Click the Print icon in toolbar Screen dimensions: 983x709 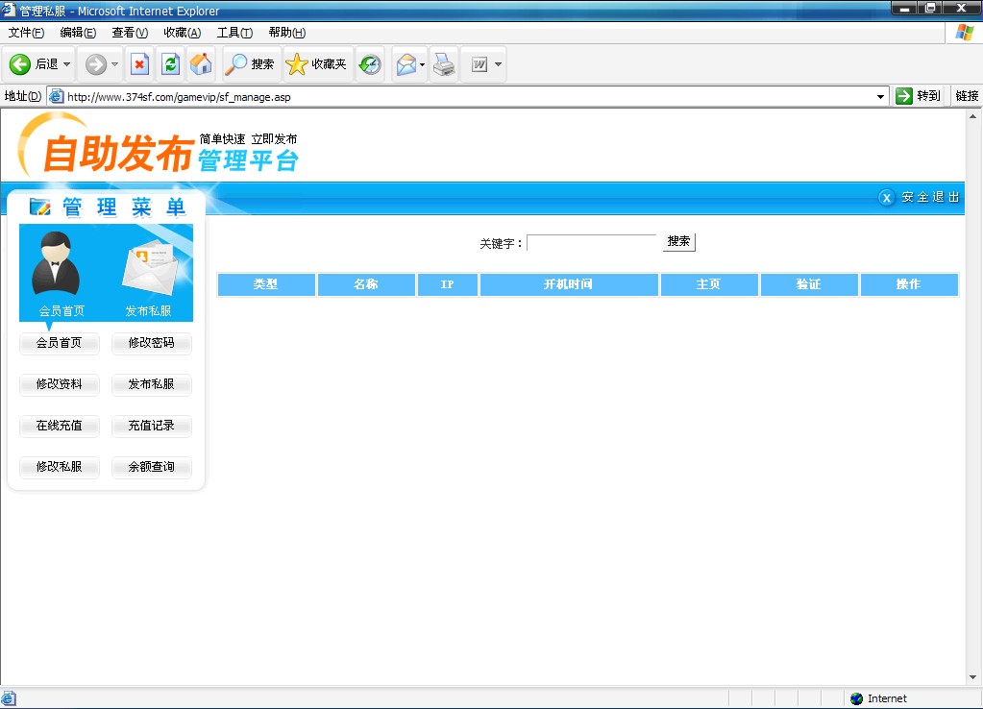pyautogui.click(x=444, y=64)
